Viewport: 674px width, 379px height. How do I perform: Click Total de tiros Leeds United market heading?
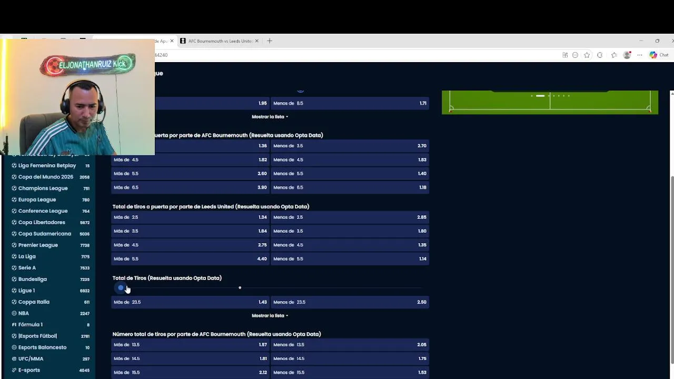tap(211, 206)
